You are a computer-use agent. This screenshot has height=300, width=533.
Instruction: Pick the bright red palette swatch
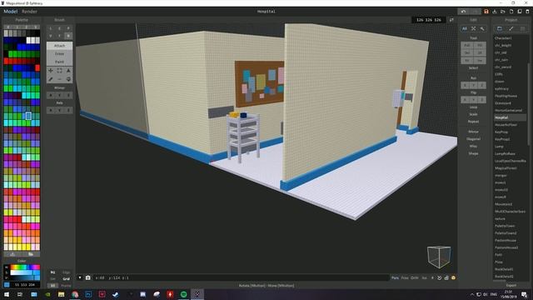(37, 68)
